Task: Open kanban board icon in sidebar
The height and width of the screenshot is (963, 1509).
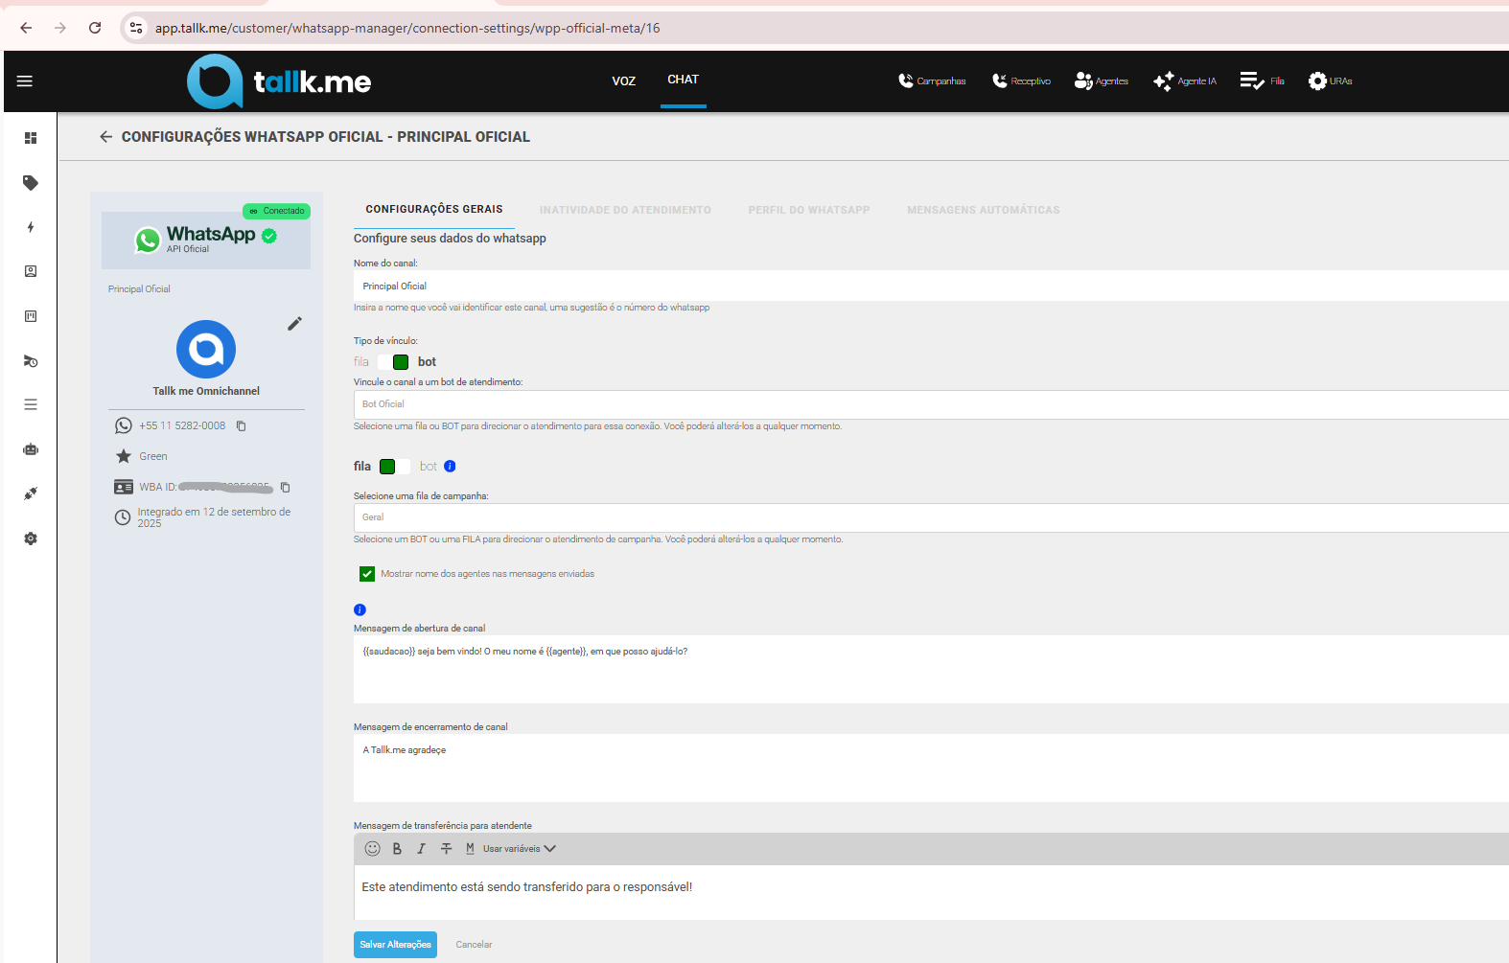Action: (x=31, y=316)
